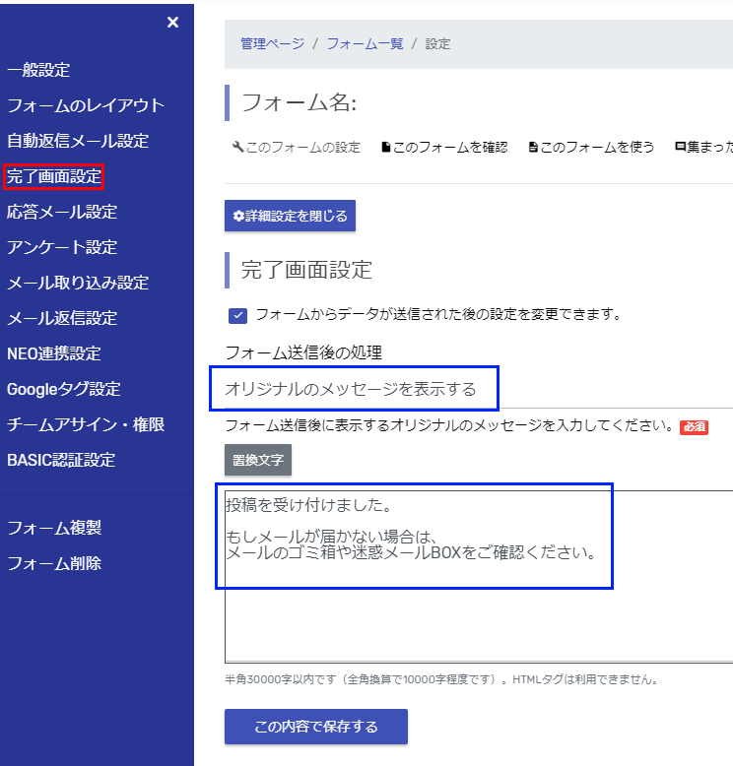This screenshot has width=733, height=766.
Task: Click the gear icon on 詳細設定を閉じる
Action: coord(238,216)
